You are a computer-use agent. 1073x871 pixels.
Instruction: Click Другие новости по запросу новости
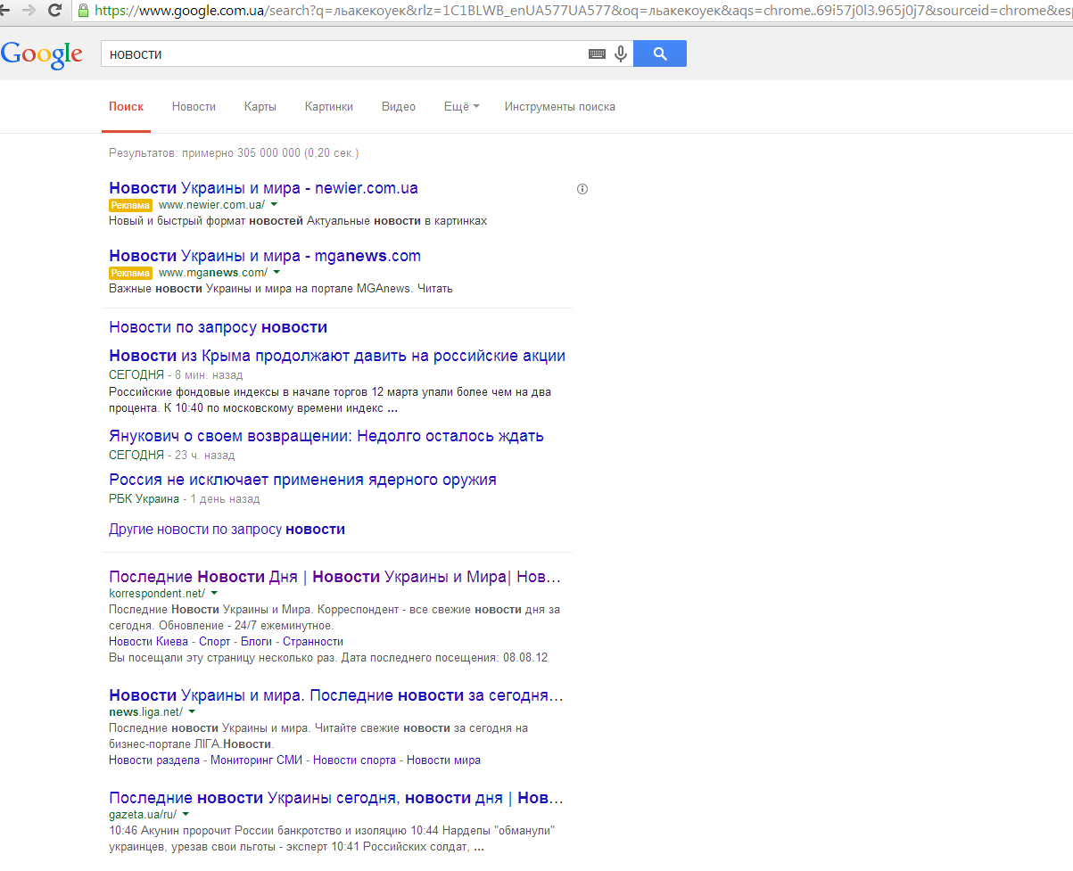click(x=227, y=529)
